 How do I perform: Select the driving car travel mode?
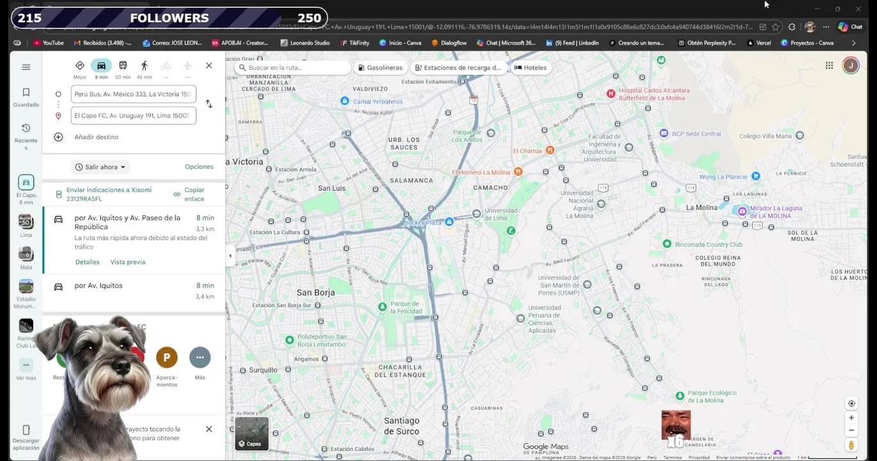[101, 70]
